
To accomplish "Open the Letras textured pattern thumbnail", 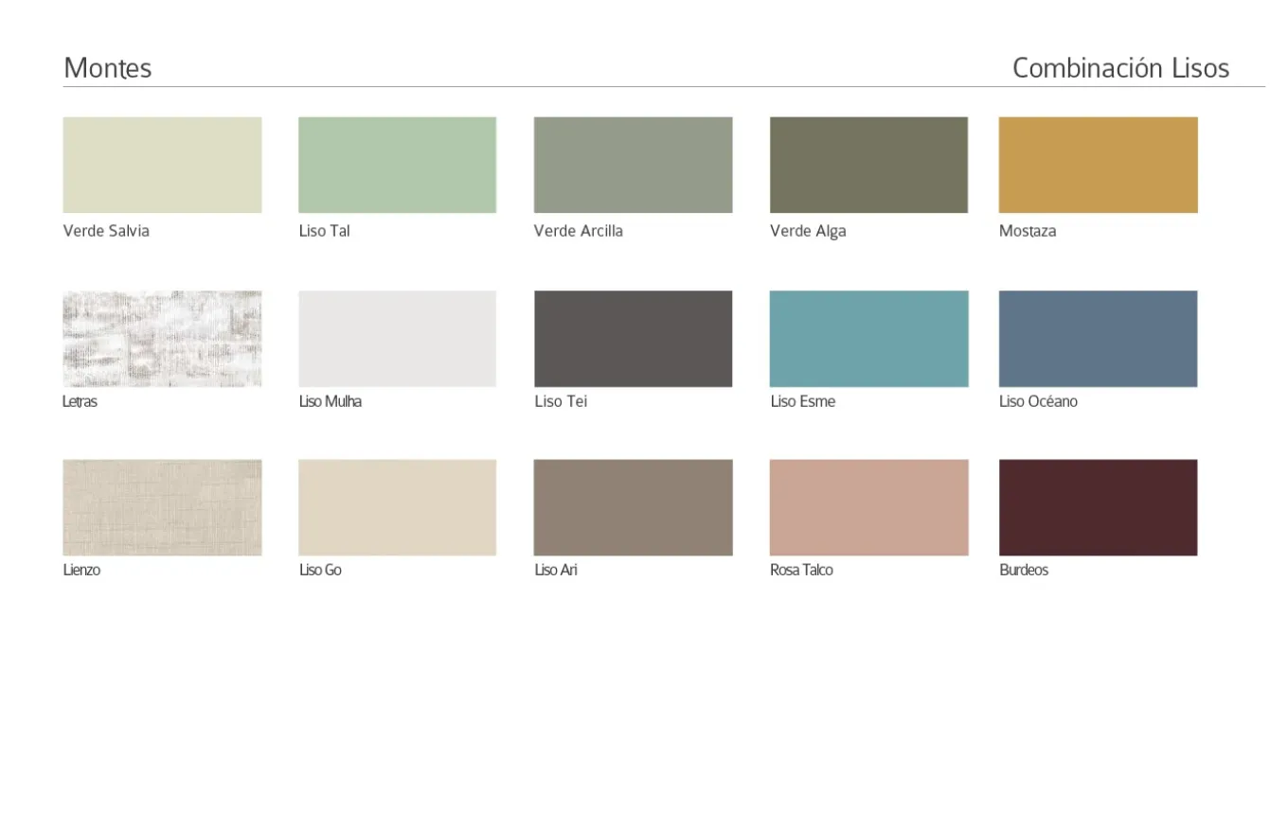I will [162, 339].
